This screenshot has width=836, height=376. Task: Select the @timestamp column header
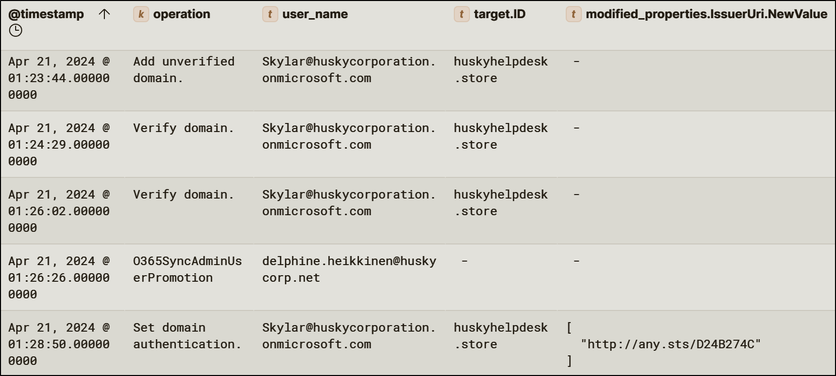[x=46, y=14]
